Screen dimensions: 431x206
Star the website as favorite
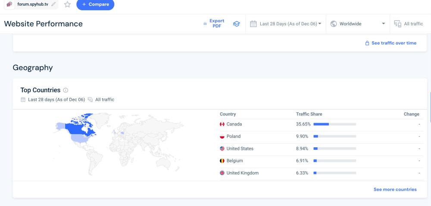(67, 4)
